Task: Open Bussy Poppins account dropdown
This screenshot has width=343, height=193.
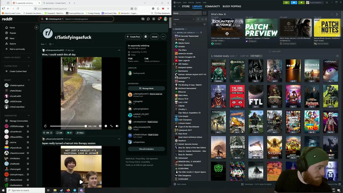Action: click(x=315, y=2)
